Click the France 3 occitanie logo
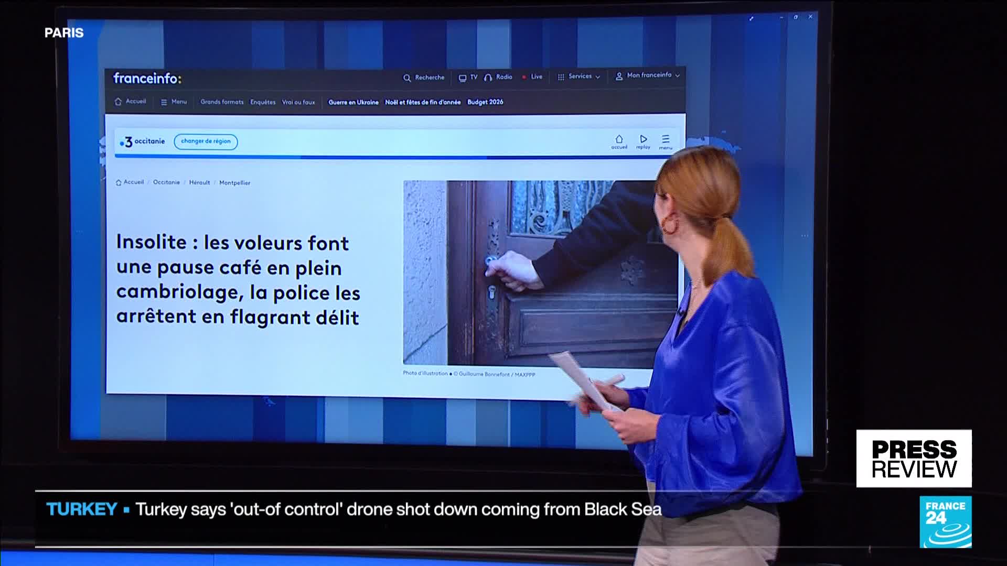 142,141
